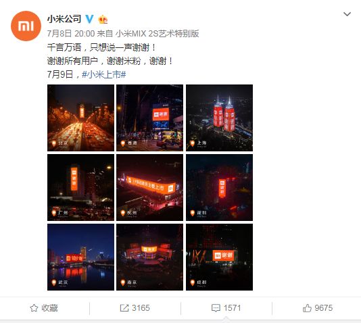This screenshot has width=361, height=323.
Task: Expand the post options chevron
Action: [347, 14]
